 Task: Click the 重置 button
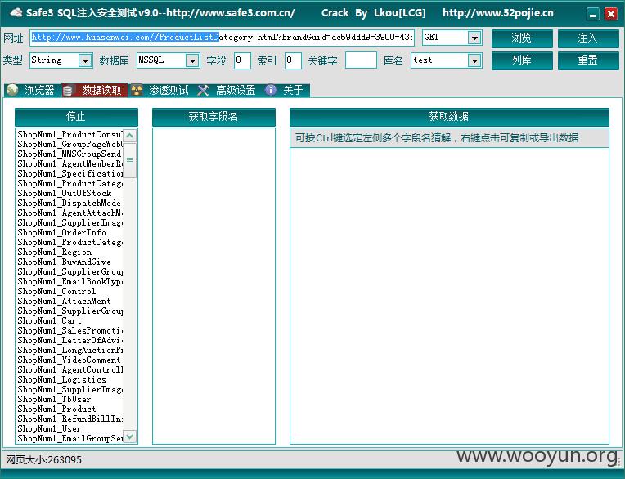point(588,60)
